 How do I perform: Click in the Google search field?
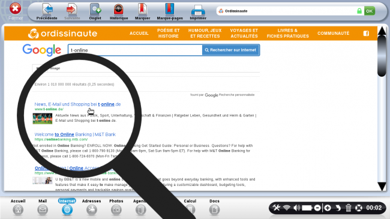135,50
